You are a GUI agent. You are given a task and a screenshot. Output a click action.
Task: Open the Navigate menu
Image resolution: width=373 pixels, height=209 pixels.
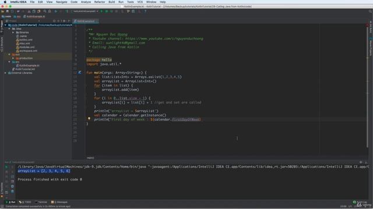click(61, 2)
